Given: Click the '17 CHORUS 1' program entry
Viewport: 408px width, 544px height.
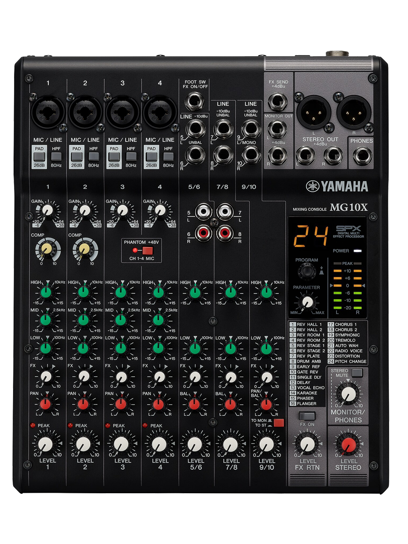Looking at the screenshot, I should tap(343, 325).
